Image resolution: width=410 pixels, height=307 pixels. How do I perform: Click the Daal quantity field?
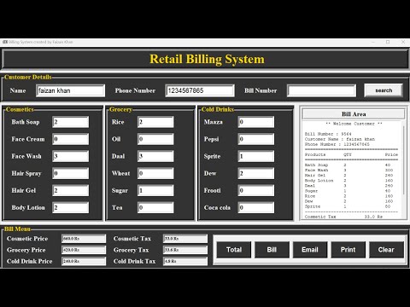(x=155, y=156)
